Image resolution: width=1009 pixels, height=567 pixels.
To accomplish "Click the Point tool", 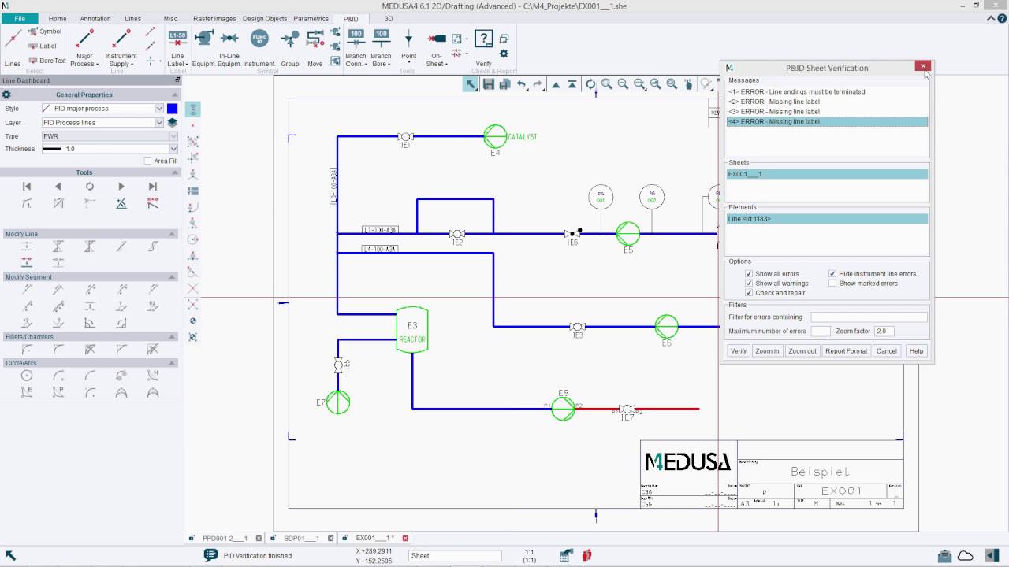I will click(x=408, y=46).
